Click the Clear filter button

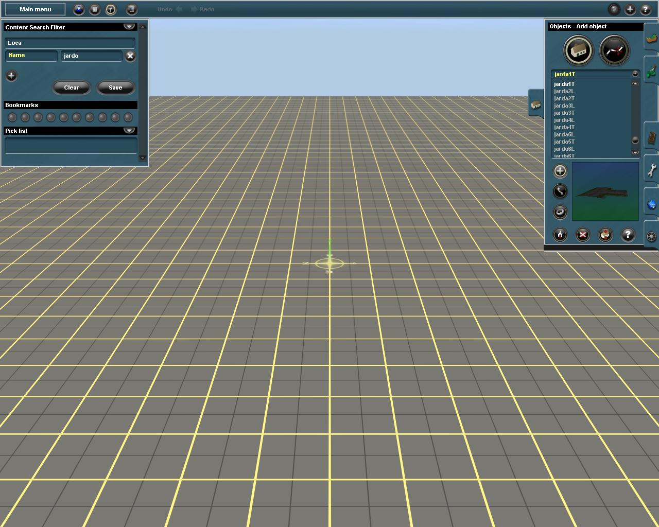(x=72, y=87)
